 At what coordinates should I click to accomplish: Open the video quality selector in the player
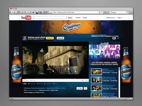(83, 80)
